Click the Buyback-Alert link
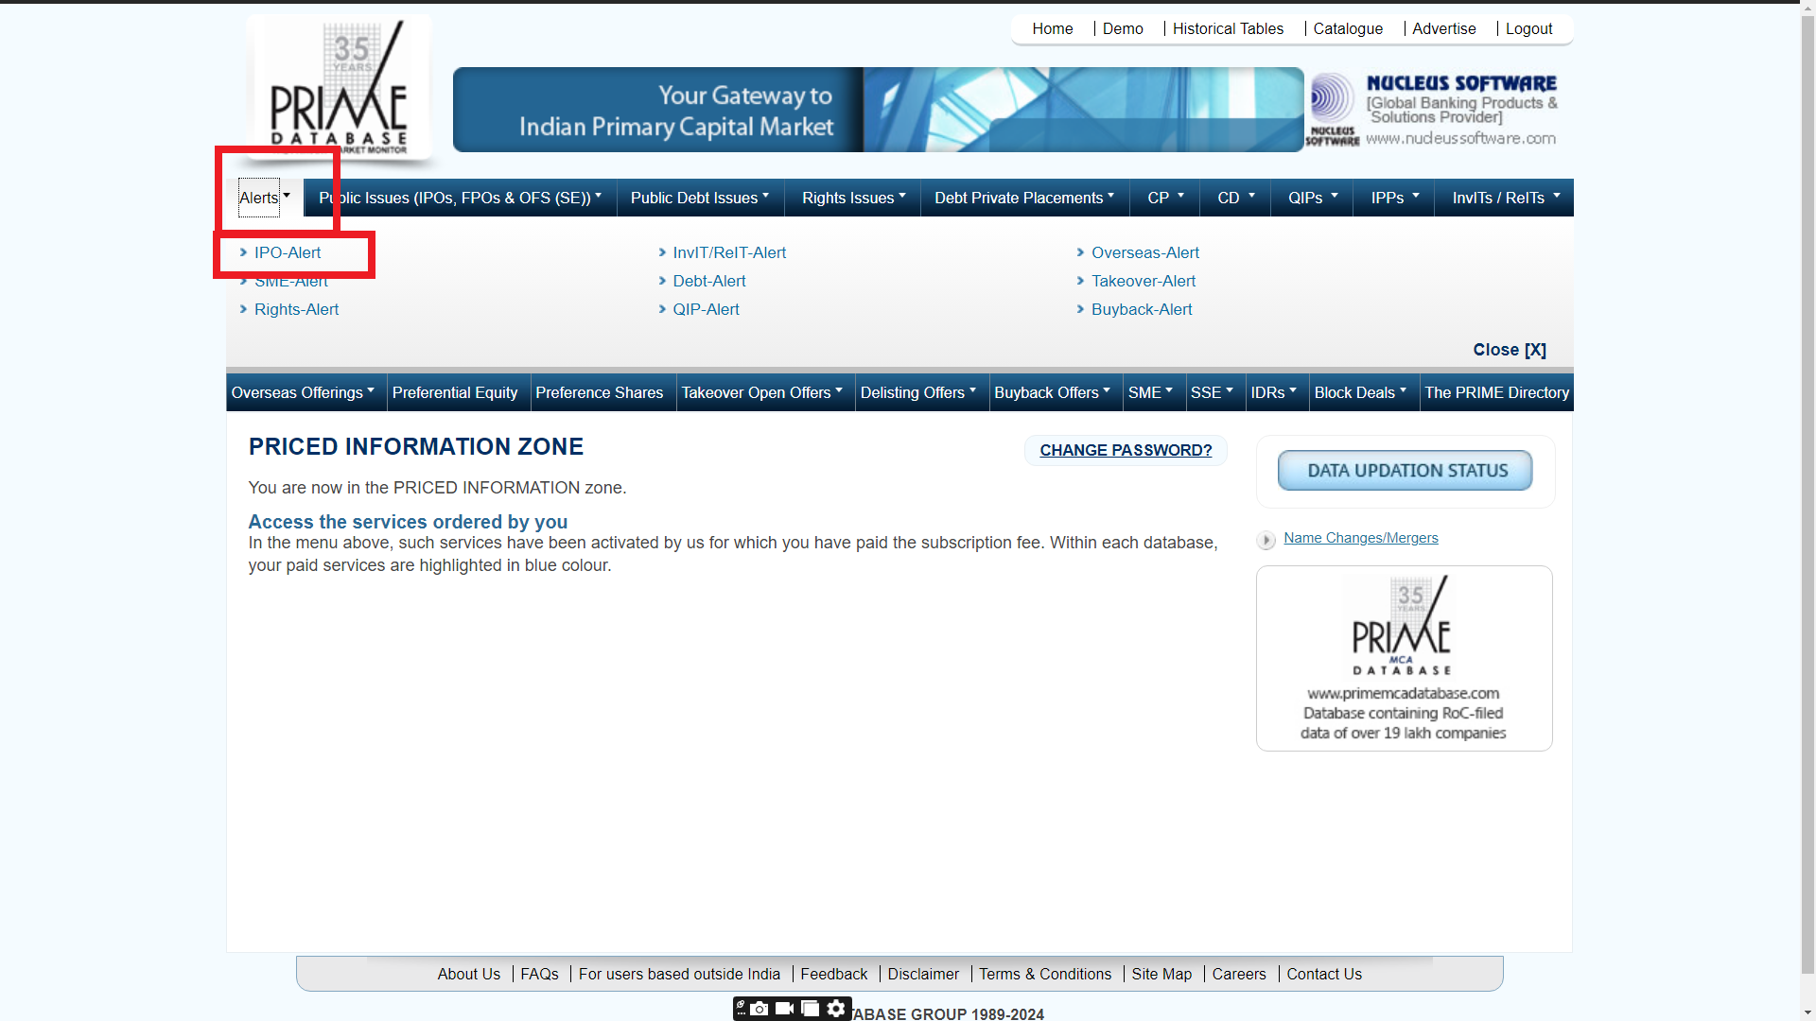This screenshot has height=1021, width=1816. coord(1142,309)
